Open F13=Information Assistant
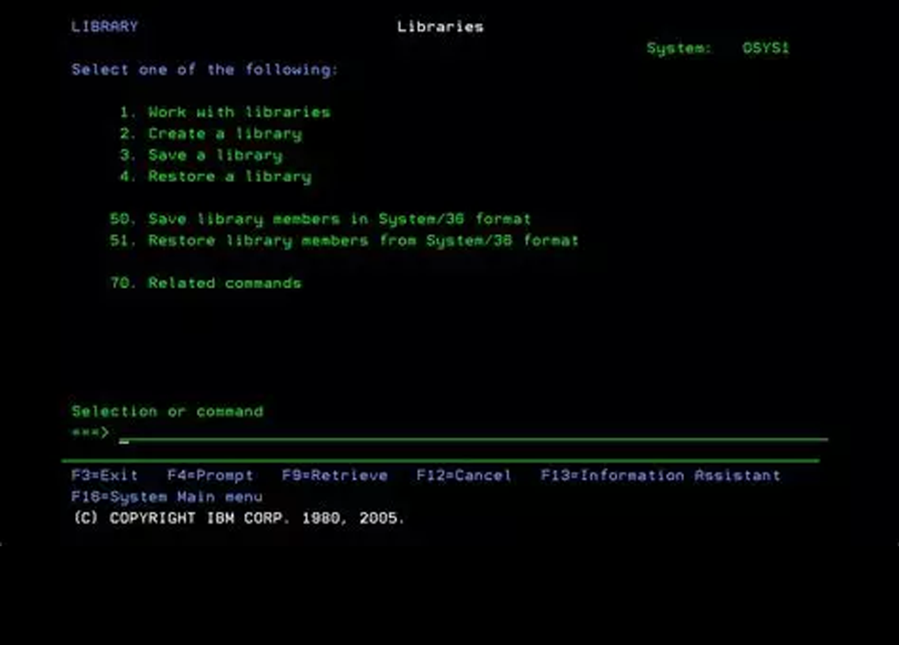 [660, 476]
